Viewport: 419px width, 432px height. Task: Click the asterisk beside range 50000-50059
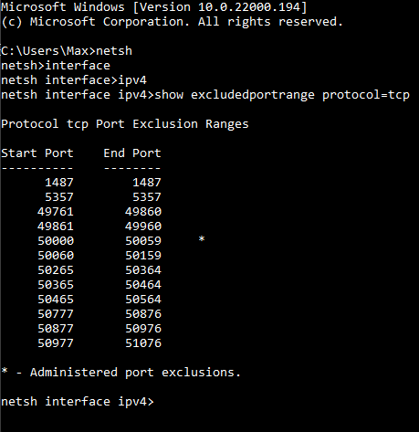click(202, 239)
